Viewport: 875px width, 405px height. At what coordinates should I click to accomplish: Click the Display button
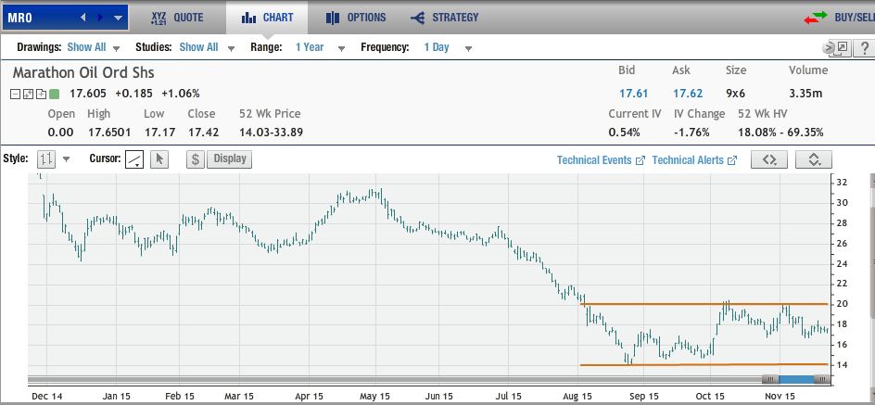[230, 158]
